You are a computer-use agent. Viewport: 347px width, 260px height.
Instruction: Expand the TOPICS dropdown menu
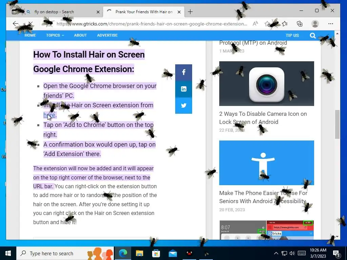(55, 35)
